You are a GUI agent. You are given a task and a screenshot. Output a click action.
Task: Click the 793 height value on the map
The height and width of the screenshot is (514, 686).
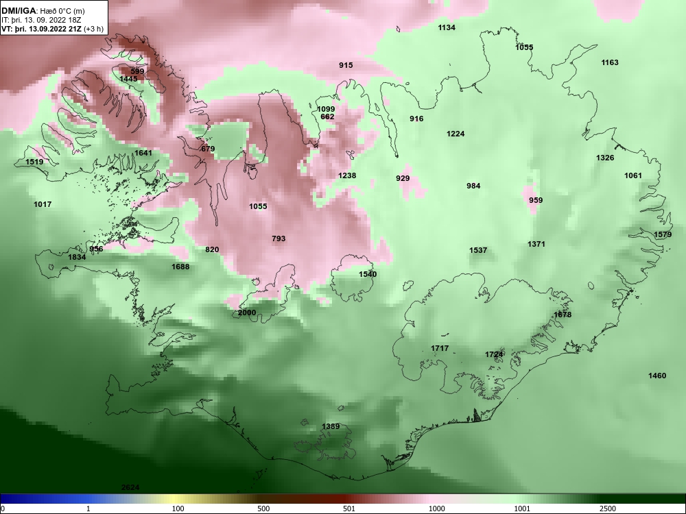279,238
